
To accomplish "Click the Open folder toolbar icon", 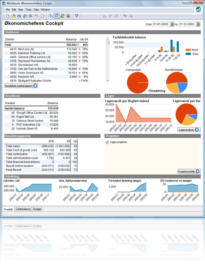I will tap(13, 16).
